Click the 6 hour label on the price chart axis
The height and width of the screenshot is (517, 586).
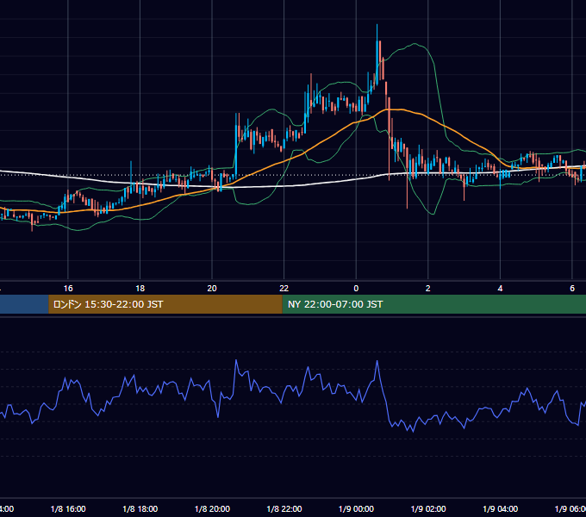tap(572, 289)
